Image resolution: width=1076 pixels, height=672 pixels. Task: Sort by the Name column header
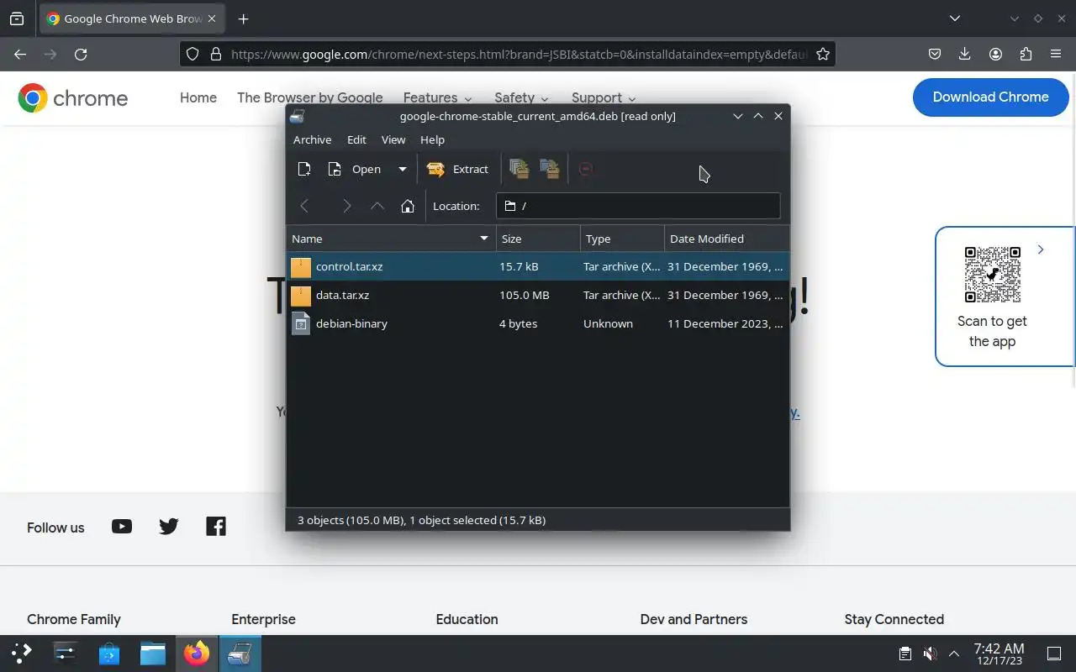click(x=391, y=239)
